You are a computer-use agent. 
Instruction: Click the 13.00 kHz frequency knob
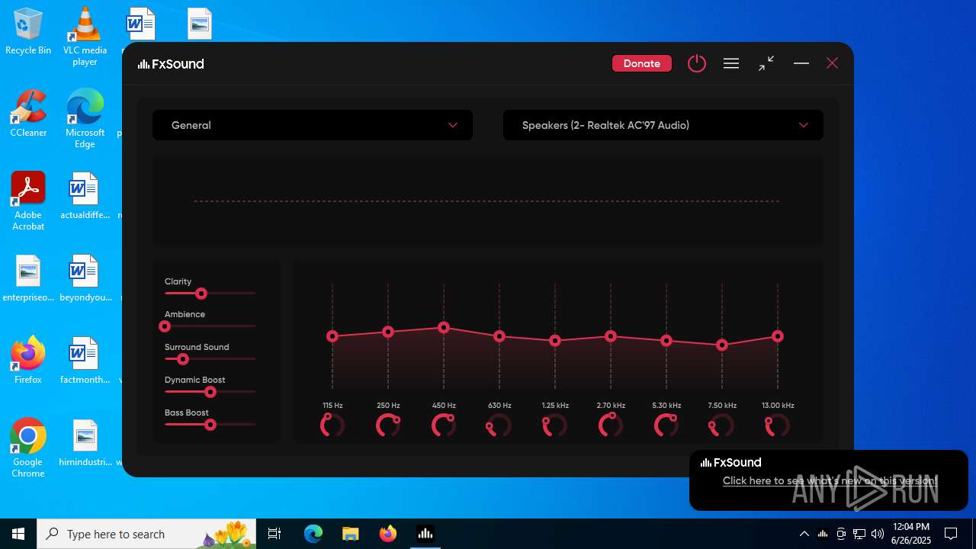(x=778, y=425)
